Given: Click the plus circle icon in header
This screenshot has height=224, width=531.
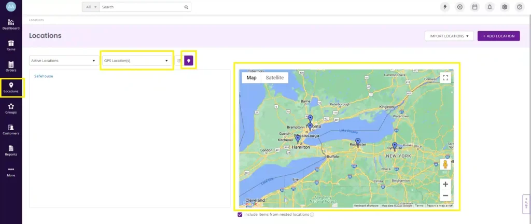Looking at the screenshot, I should pos(459,7).
